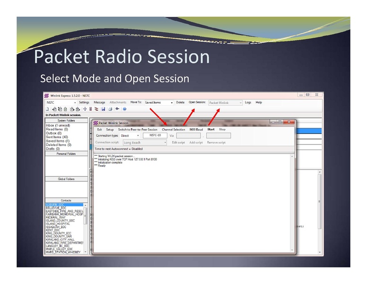This screenshot has height=284, width=367.
Task: Click the envelope icon with single left arrow (Reply)
Action: pyautogui.click(x=54, y=109)
